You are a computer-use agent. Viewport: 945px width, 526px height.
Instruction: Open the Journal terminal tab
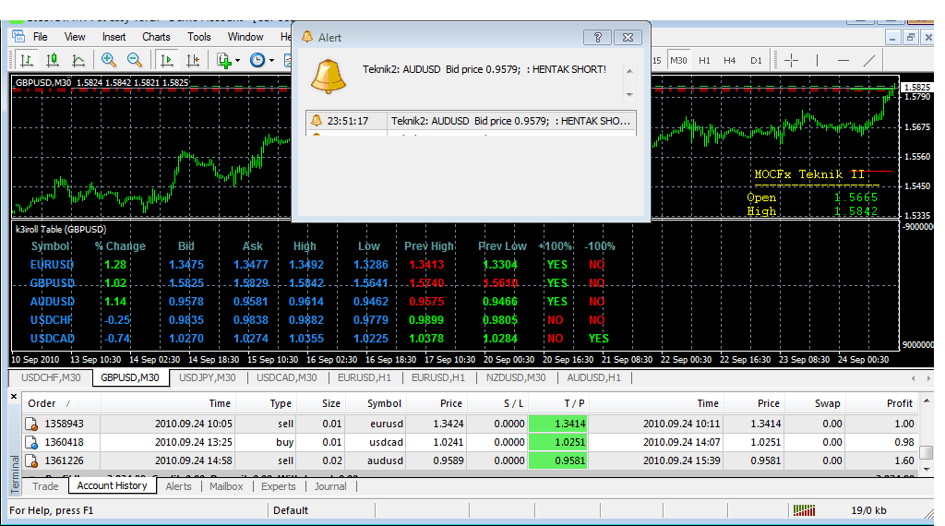[x=330, y=486]
